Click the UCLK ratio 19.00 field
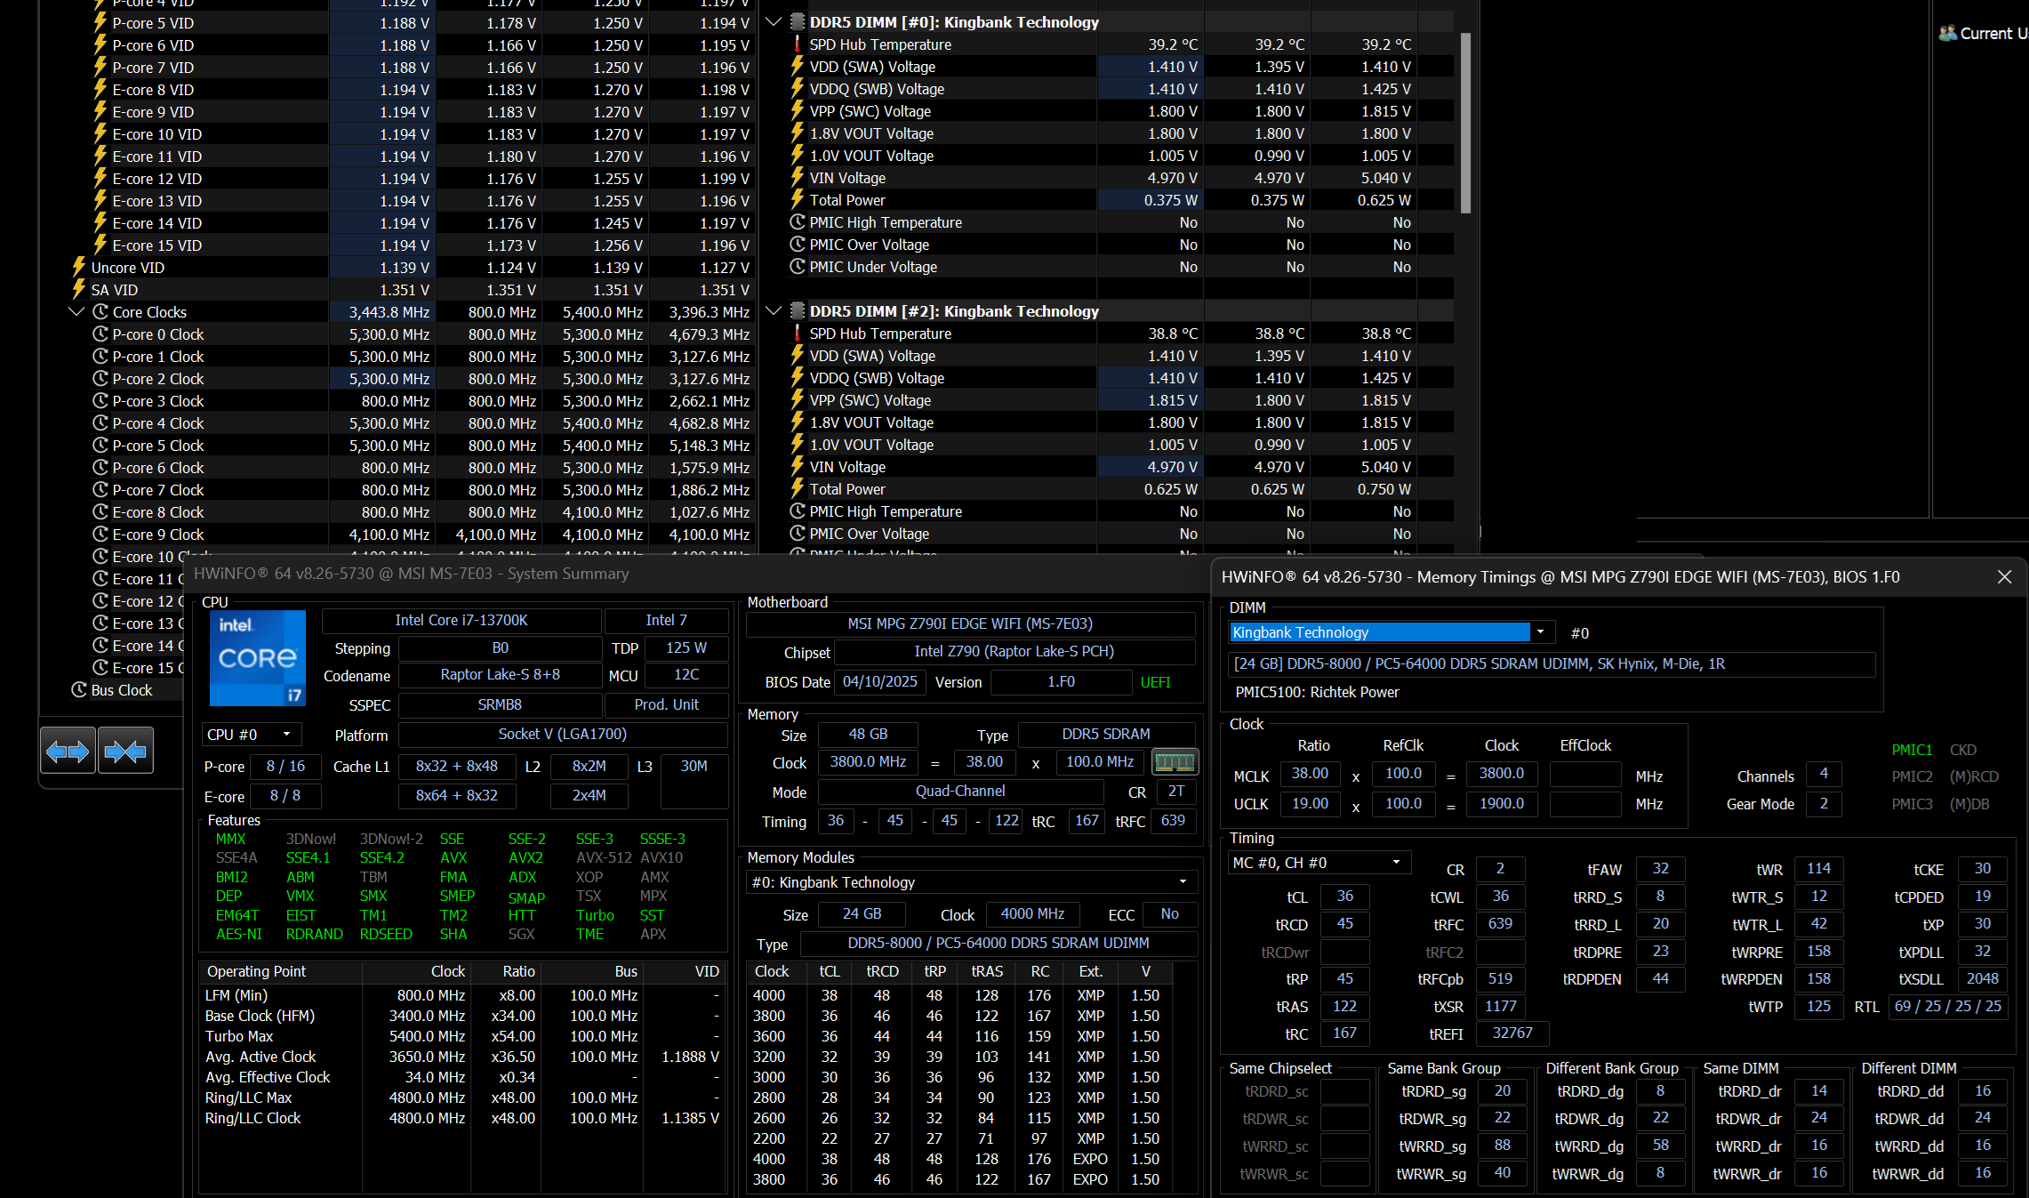The width and height of the screenshot is (2029, 1198). (1310, 803)
